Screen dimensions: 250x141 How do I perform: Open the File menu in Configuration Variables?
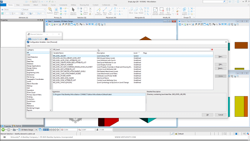point(28,46)
